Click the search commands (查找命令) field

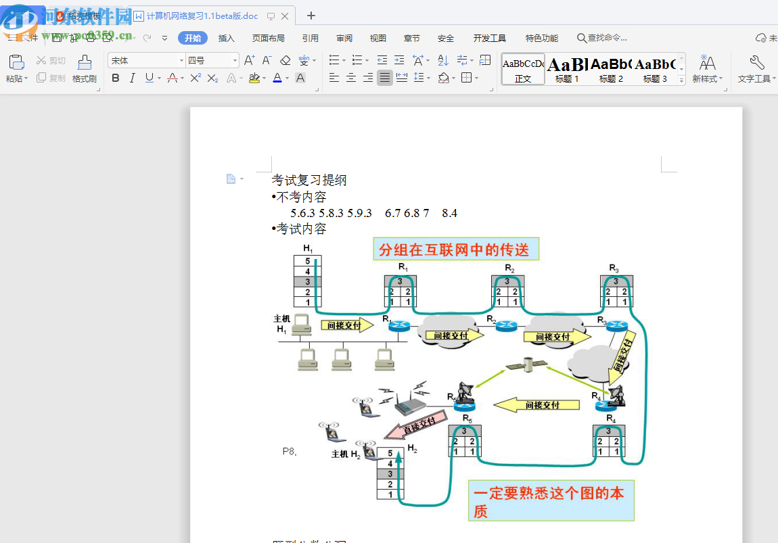pyautogui.click(x=605, y=39)
